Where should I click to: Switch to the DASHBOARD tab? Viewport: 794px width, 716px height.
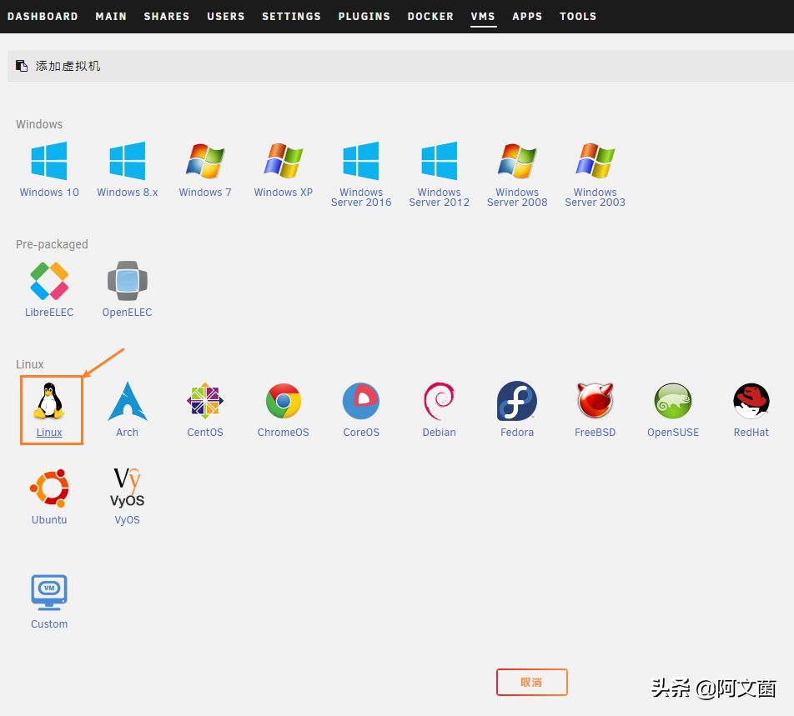point(43,16)
